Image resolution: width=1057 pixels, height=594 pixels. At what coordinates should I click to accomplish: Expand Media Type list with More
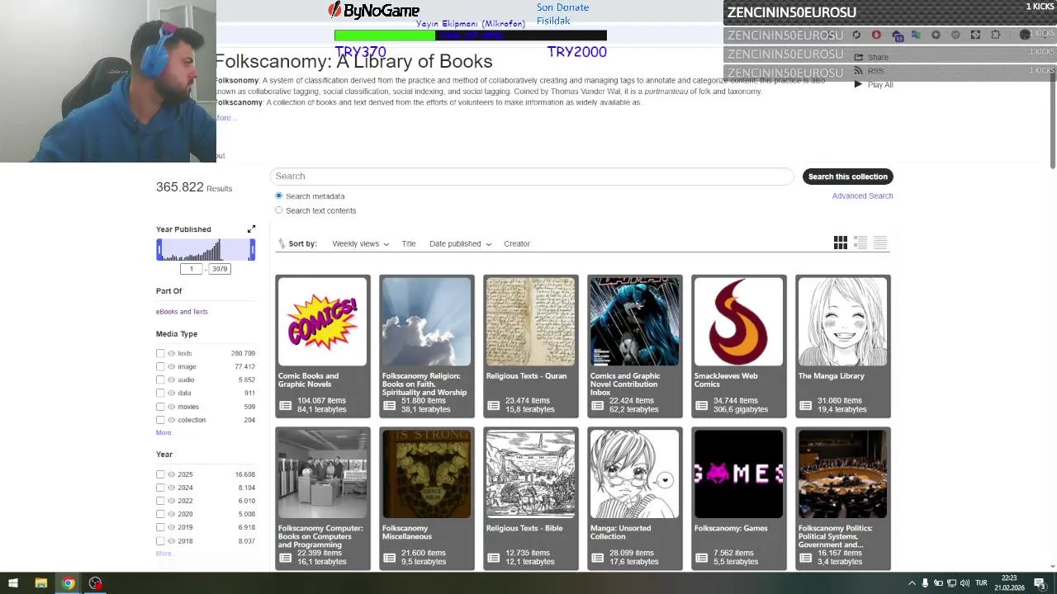tap(164, 432)
